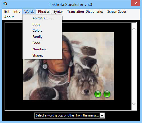
Task: Click the green stop button
Action: click(107, 94)
